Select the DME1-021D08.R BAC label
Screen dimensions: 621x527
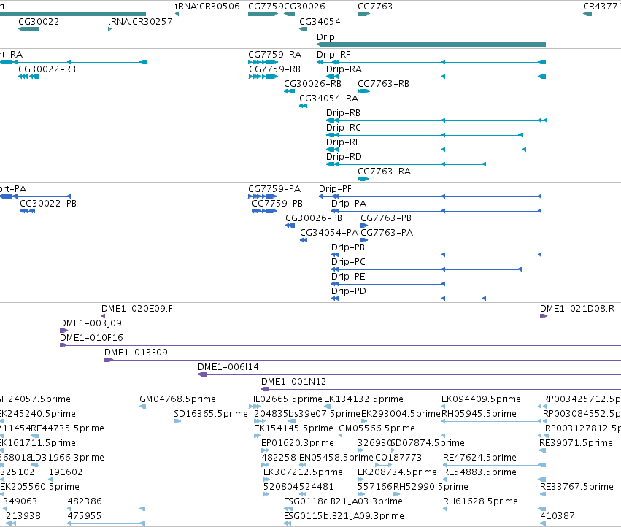577,308
